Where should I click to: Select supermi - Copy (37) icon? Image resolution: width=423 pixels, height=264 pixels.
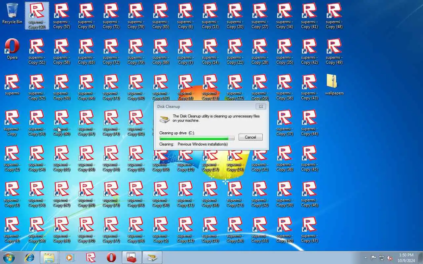285,123
